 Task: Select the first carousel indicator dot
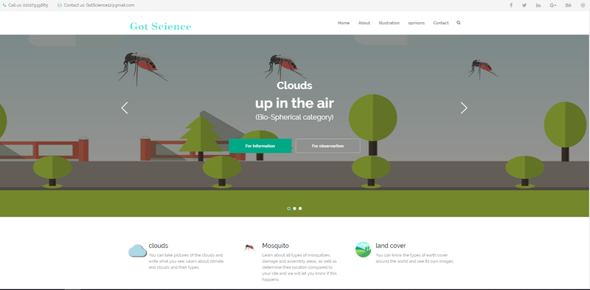(288, 208)
